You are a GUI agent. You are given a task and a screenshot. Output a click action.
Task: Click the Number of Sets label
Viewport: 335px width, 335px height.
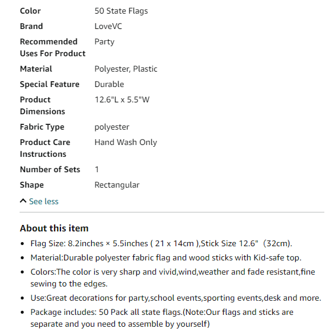(50, 169)
